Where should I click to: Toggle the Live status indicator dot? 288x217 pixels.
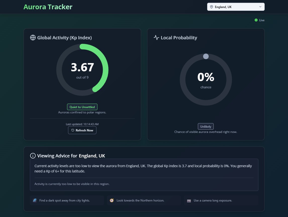pyautogui.click(x=256, y=20)
